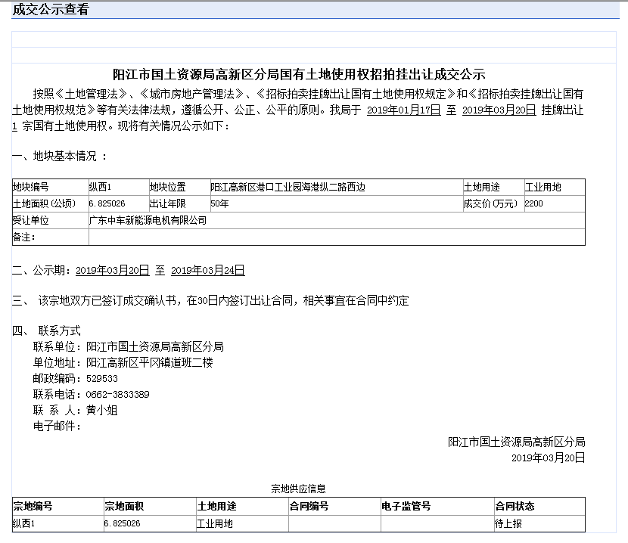
Task: Click the 宗地面积 column header
Action: coord(150,506)
